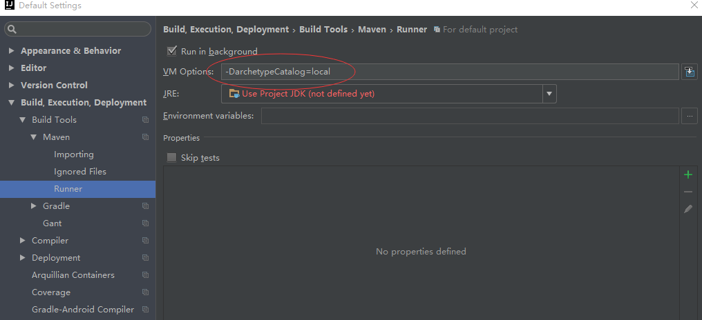This screenshot has height=320, width=702.
Task: Click the project-level icon beside Build Tools
Action: coord(145,120)
